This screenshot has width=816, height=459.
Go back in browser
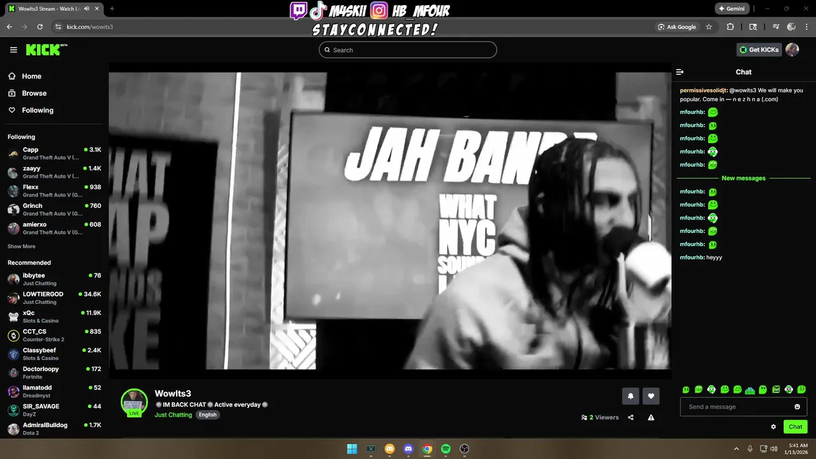[9, 27]
